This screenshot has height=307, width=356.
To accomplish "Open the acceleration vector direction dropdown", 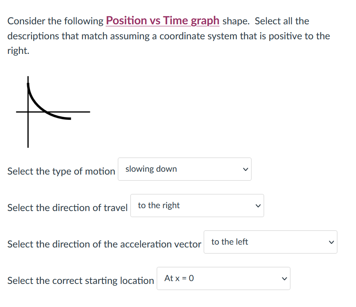I will pyautogui.click(x=271, y=242).
